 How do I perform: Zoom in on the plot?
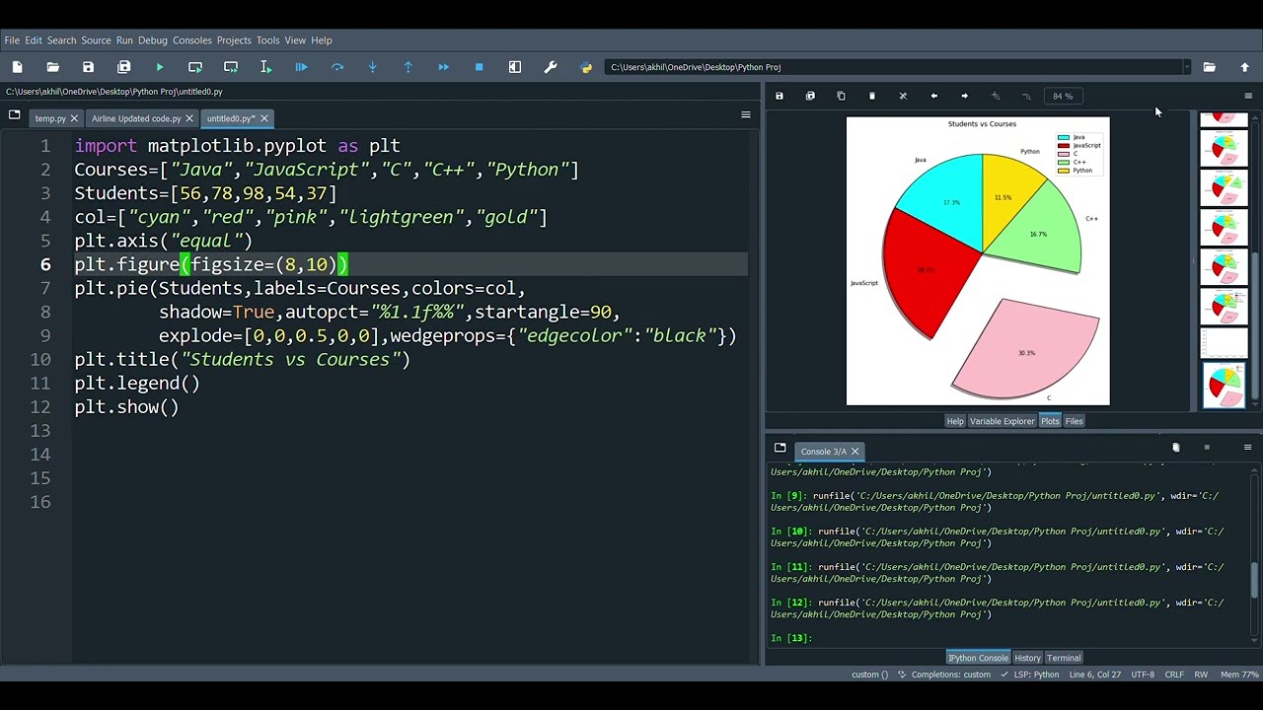[x=996, y=96]
